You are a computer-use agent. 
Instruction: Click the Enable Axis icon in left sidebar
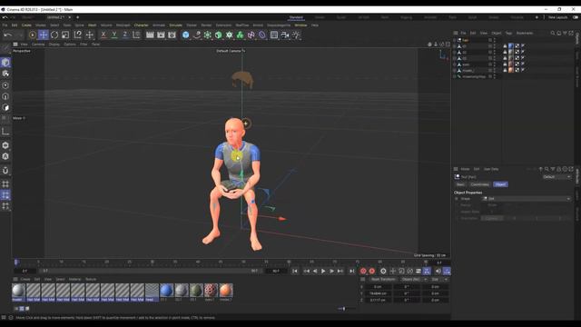[5, 131]
